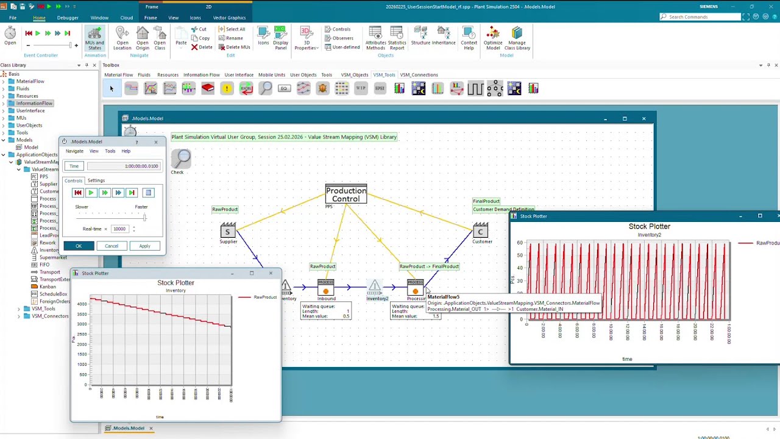Select the pointer tool in Toolbox
Image resolution: width=780 pixels, height=439 pixels.
pos(111,89)
